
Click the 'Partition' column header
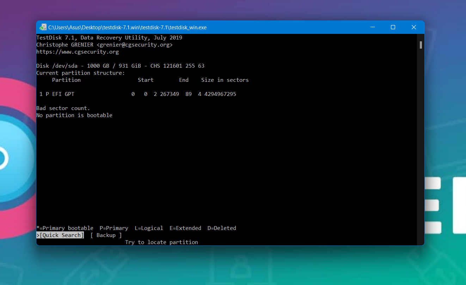66,80
